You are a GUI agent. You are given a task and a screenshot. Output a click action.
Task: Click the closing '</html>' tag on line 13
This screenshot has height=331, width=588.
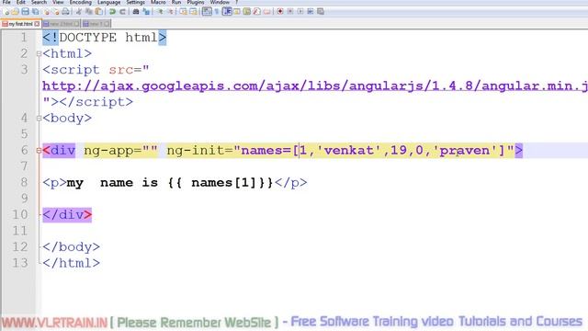click(x=72, y=263)
